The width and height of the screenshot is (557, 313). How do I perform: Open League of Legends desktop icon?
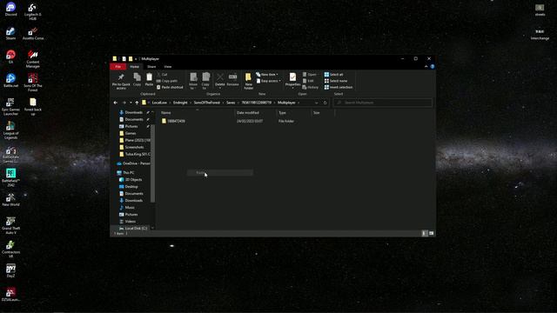coord(10,130)
